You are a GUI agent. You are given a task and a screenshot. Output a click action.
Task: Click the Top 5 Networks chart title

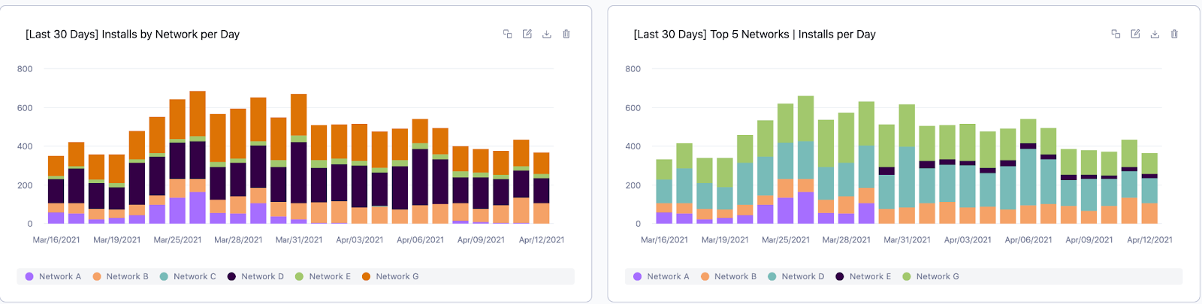pyautogui.click(x=754, y=35)
